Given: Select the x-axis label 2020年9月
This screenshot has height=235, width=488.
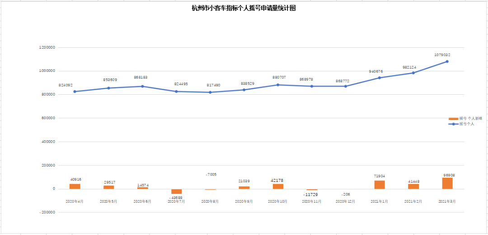Looking at the screenshot, I should (x=244, y=202).
